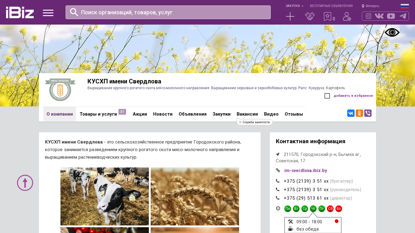Visit the iBiz Telegram channel
The width and height of the screenshot is (415, 233).
[x=403, y=16]
